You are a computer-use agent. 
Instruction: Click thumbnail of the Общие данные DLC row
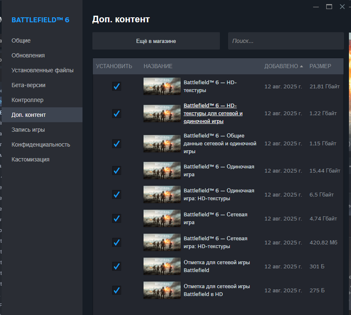click(x=162, y=144)
